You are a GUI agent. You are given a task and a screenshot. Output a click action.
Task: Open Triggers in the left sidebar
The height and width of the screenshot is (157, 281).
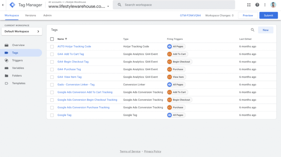(17, 60)
